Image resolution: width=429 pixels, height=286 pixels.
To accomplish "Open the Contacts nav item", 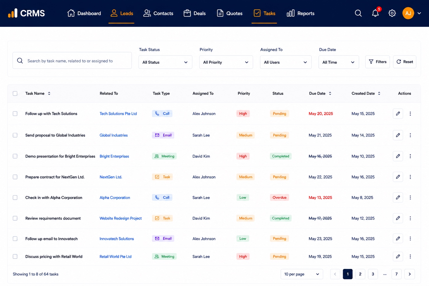I will tap(158, 13).
